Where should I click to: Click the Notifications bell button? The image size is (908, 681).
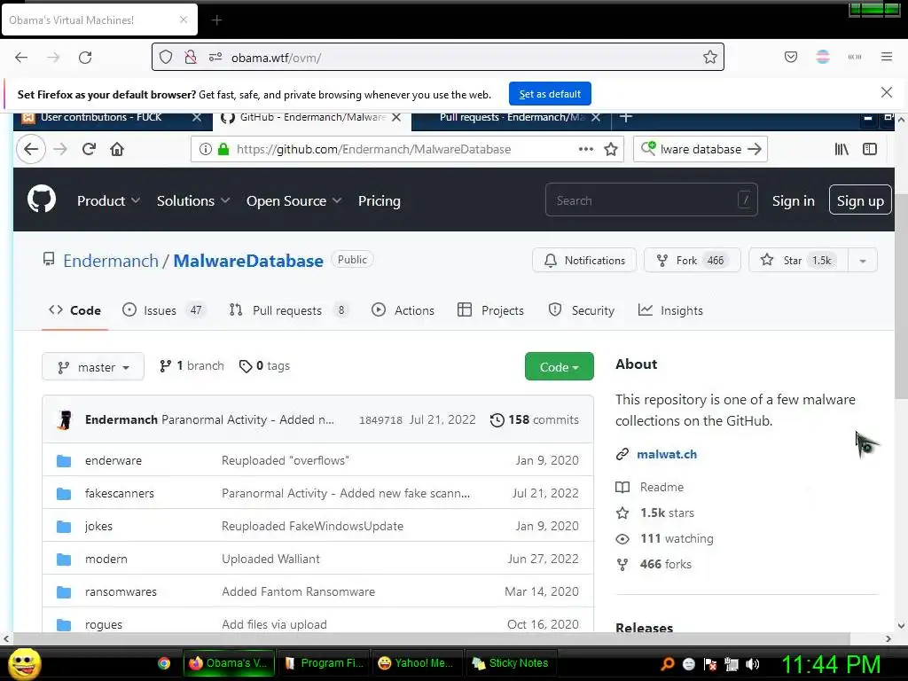coord(584,261)
